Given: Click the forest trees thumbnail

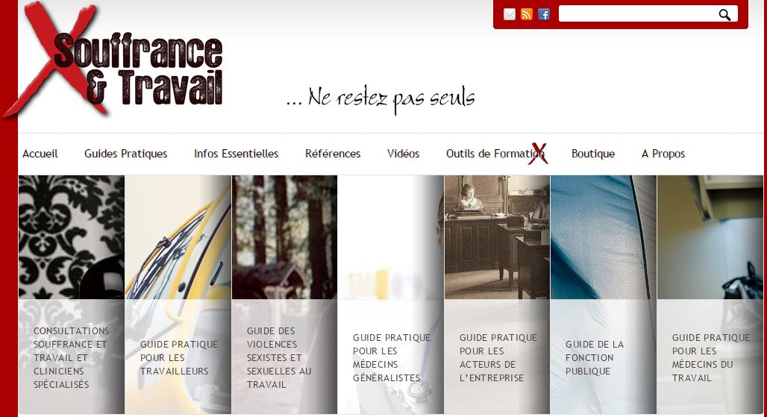Looking at the screenshot, I should 285,237.
